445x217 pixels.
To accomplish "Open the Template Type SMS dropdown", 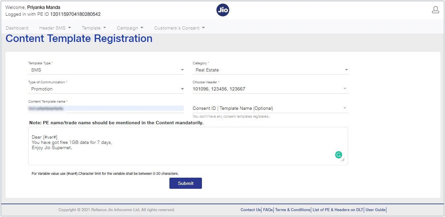I will click(x=106, y=70).
